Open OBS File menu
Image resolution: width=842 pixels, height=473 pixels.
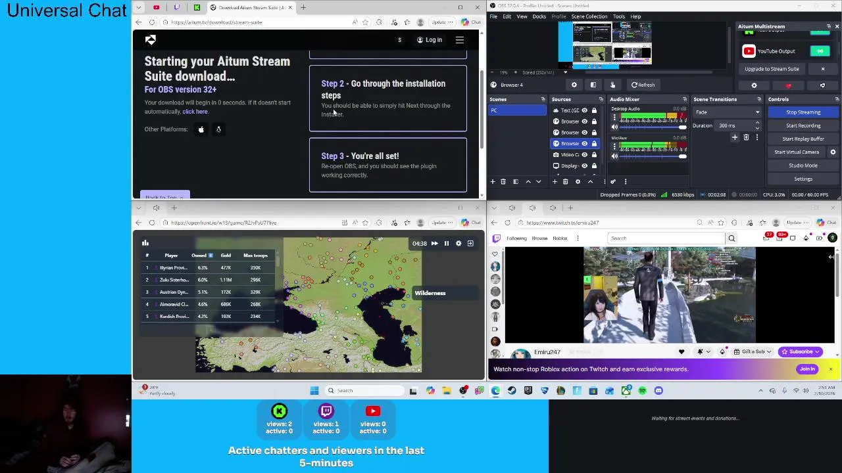tap(493, 16)
